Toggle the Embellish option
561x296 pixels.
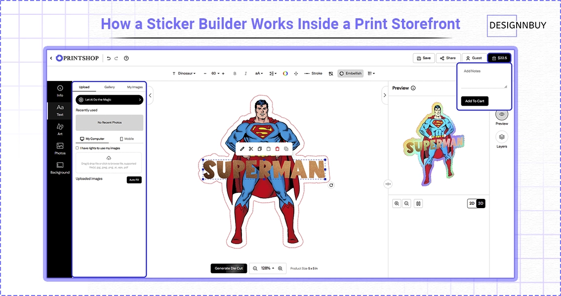pos(350,74)
